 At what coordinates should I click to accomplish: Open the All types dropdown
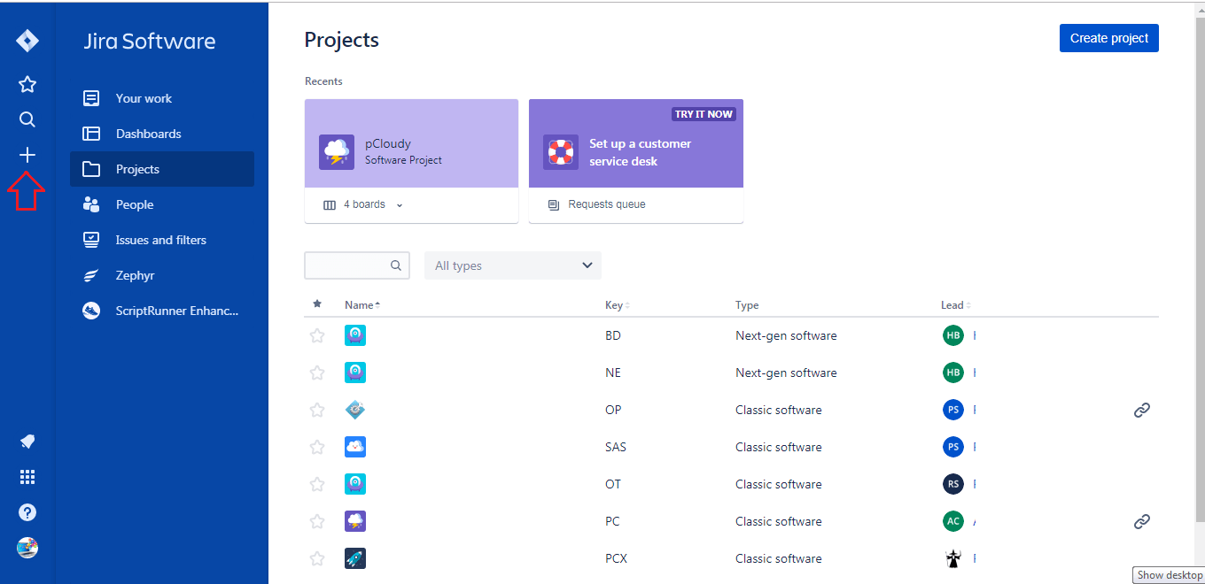click(513, 265)
